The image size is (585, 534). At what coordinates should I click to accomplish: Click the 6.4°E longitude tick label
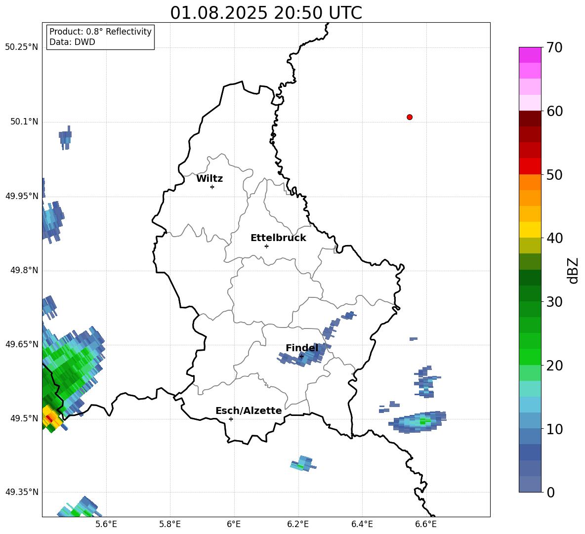point(362,524)
